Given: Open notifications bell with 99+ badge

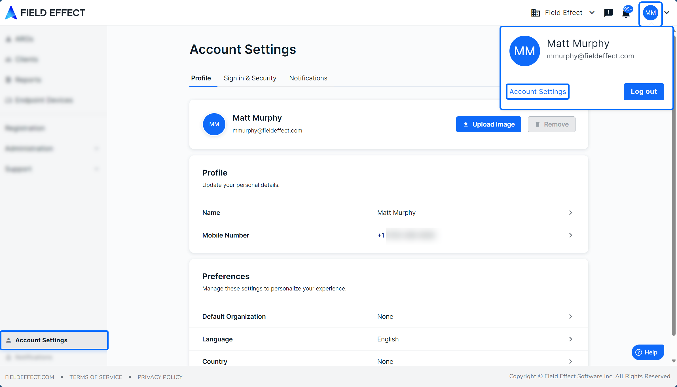Looking at the screenshot, I should click(x=626, y=13).
